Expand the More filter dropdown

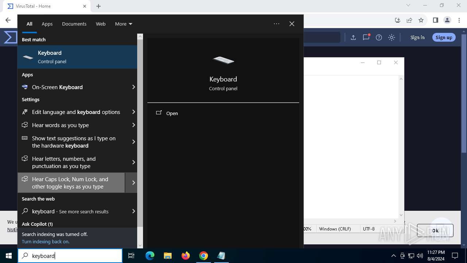[x=124, y=24]
